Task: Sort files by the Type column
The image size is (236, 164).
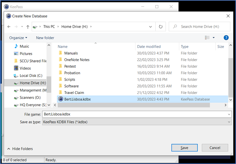Action: 185,46
